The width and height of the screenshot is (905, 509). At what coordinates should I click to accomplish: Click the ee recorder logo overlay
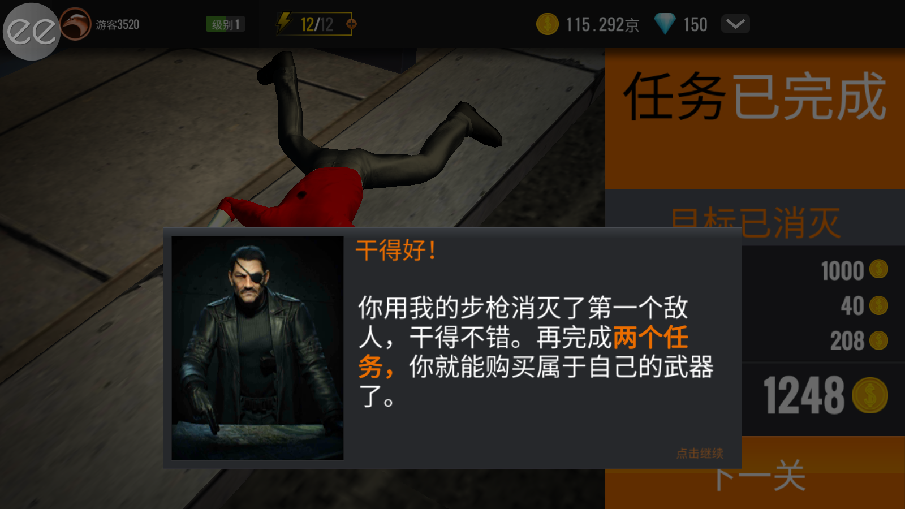tap(32, 32)
